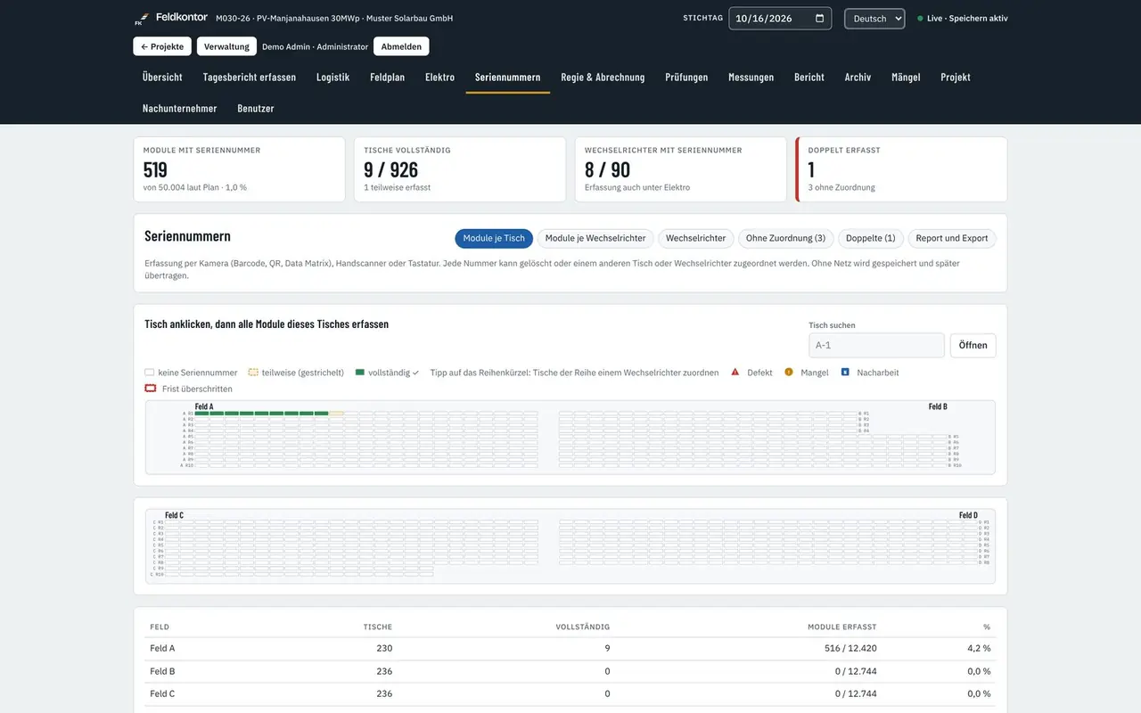Select the first green completed table in row A R1

(202, 414)
